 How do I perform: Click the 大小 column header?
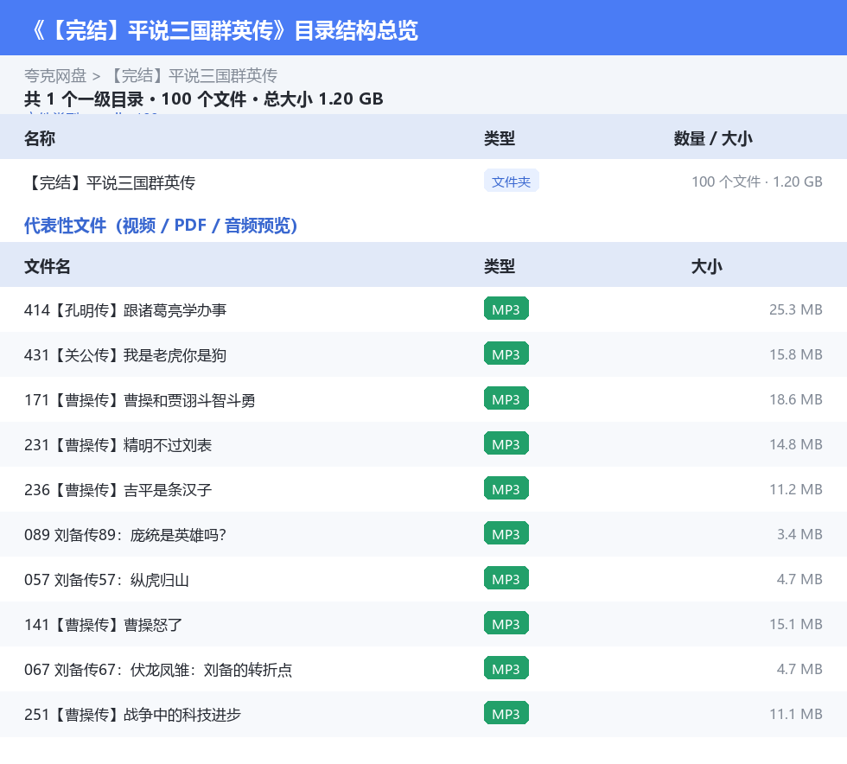[707, 266]
